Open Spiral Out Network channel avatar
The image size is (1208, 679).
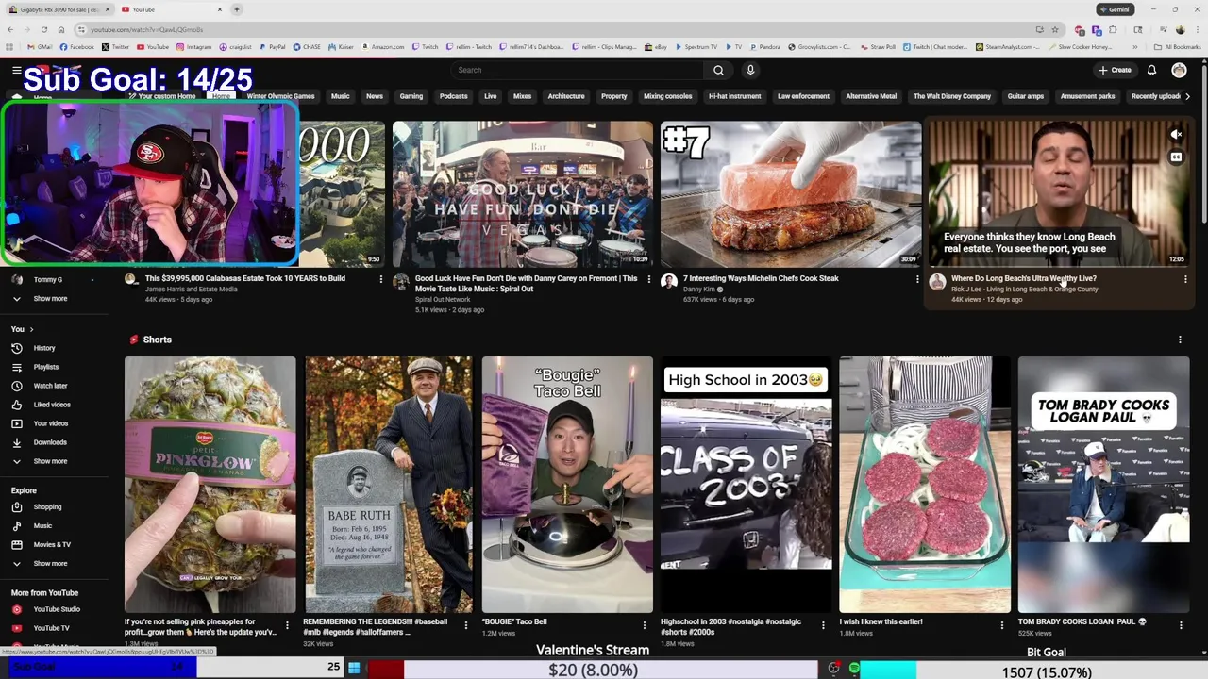[x=401, y=281]
